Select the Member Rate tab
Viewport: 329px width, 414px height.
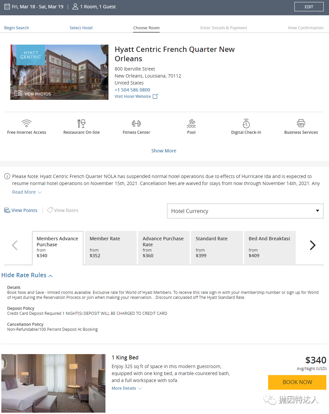click(110, 247)
